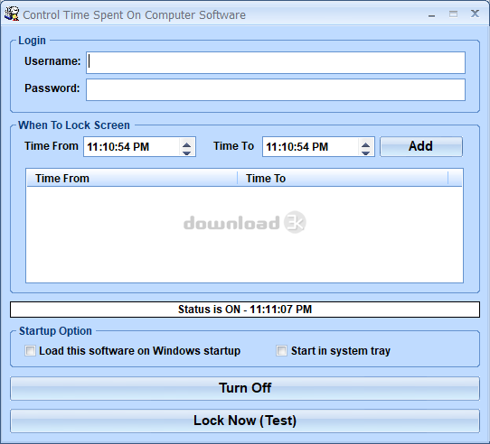Viewport: 490px width, 444px height.
Task: Click the Turn Off button
Action: tap(245, 388)
